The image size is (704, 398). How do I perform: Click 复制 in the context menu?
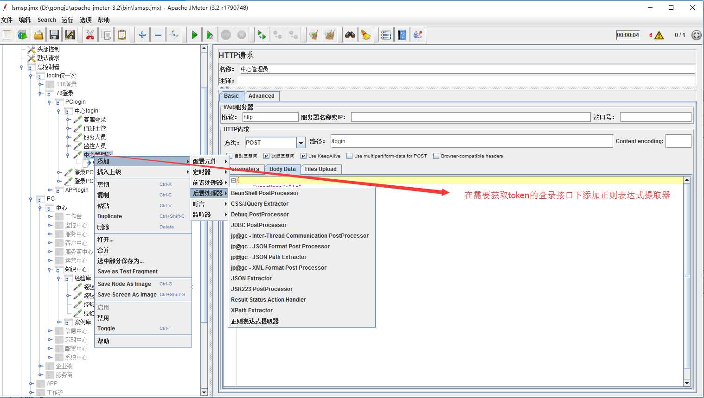tap(103, 195)
